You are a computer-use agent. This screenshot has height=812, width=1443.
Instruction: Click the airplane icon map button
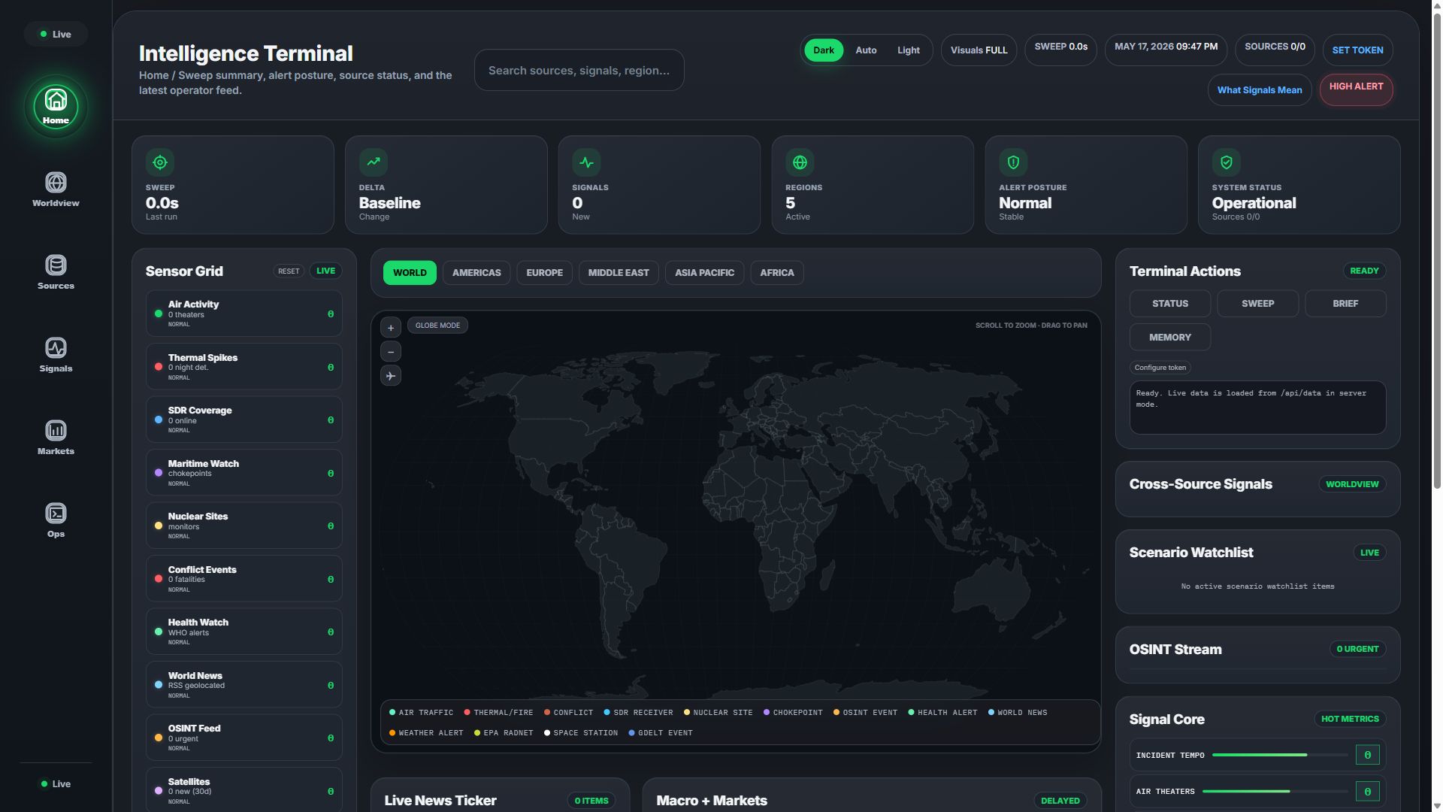click(391, 376)
